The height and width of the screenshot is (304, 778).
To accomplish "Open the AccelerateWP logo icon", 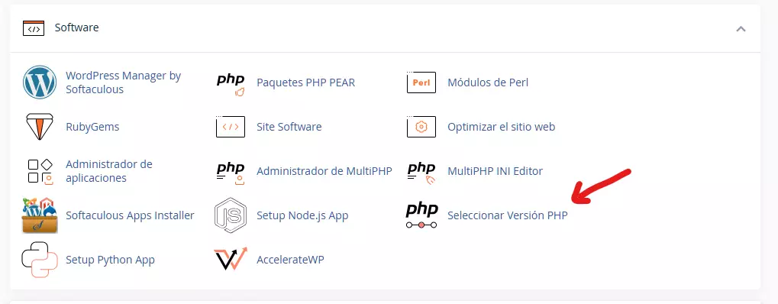I will click(x=231, y=259).
